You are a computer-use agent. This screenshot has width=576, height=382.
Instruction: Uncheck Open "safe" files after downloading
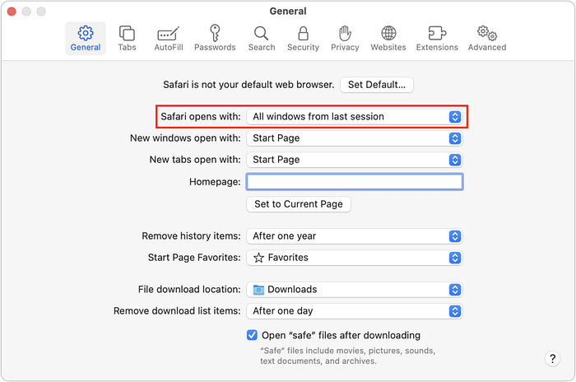[253, 335]
